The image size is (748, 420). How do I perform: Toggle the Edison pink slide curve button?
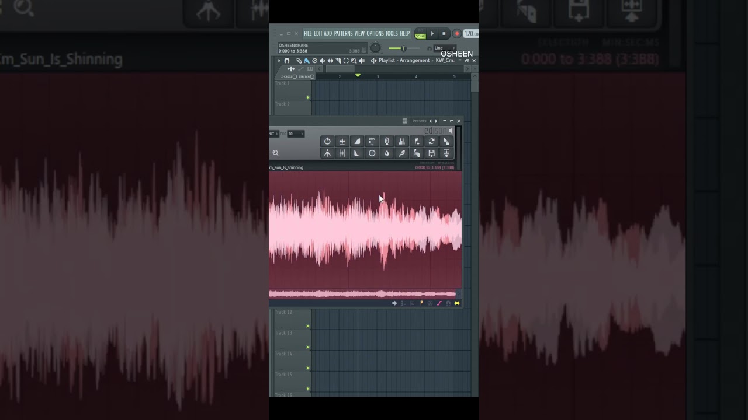[x=439, y=303]
